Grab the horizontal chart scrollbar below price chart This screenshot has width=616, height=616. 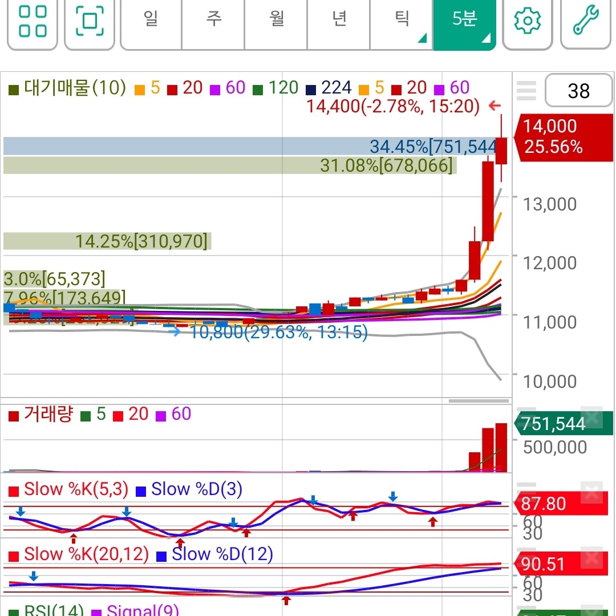point(479,401)
